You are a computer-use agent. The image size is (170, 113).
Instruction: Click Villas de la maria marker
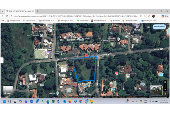[61, 82]
